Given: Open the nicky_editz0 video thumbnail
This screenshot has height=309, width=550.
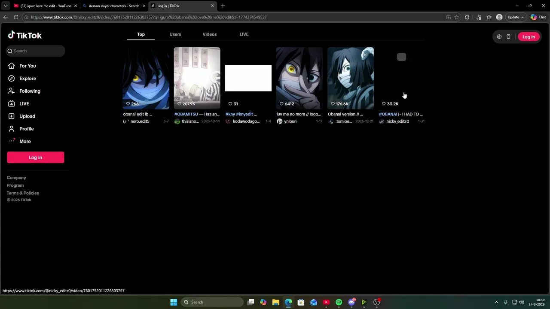Looking at the screenshot, I should pyautogui.click(x=402, y=78).
